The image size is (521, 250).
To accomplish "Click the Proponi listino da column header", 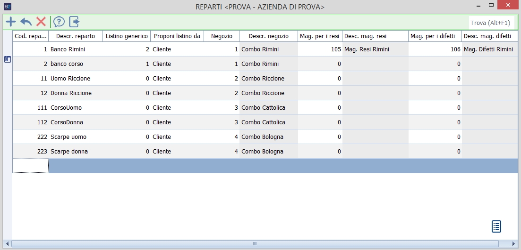I will coord(177,36).
